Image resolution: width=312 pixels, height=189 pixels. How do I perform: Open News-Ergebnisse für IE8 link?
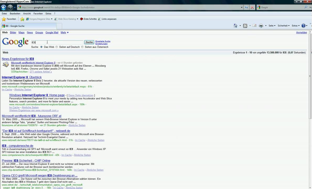click(x=18, y=59)
